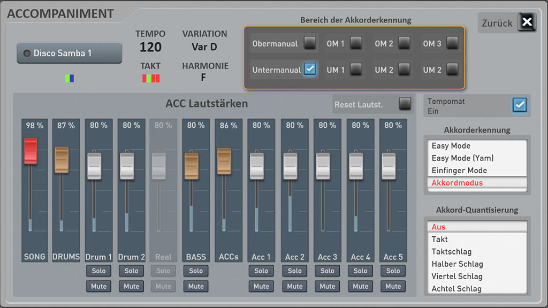Click the BASS volume fader handle
The height and width of the screenshot is (308, 548).
click(x=192, y=165)
